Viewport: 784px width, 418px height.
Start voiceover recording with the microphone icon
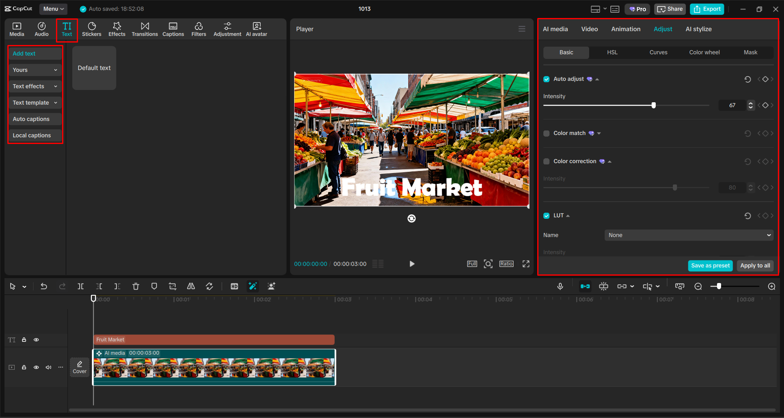point(560,286)
